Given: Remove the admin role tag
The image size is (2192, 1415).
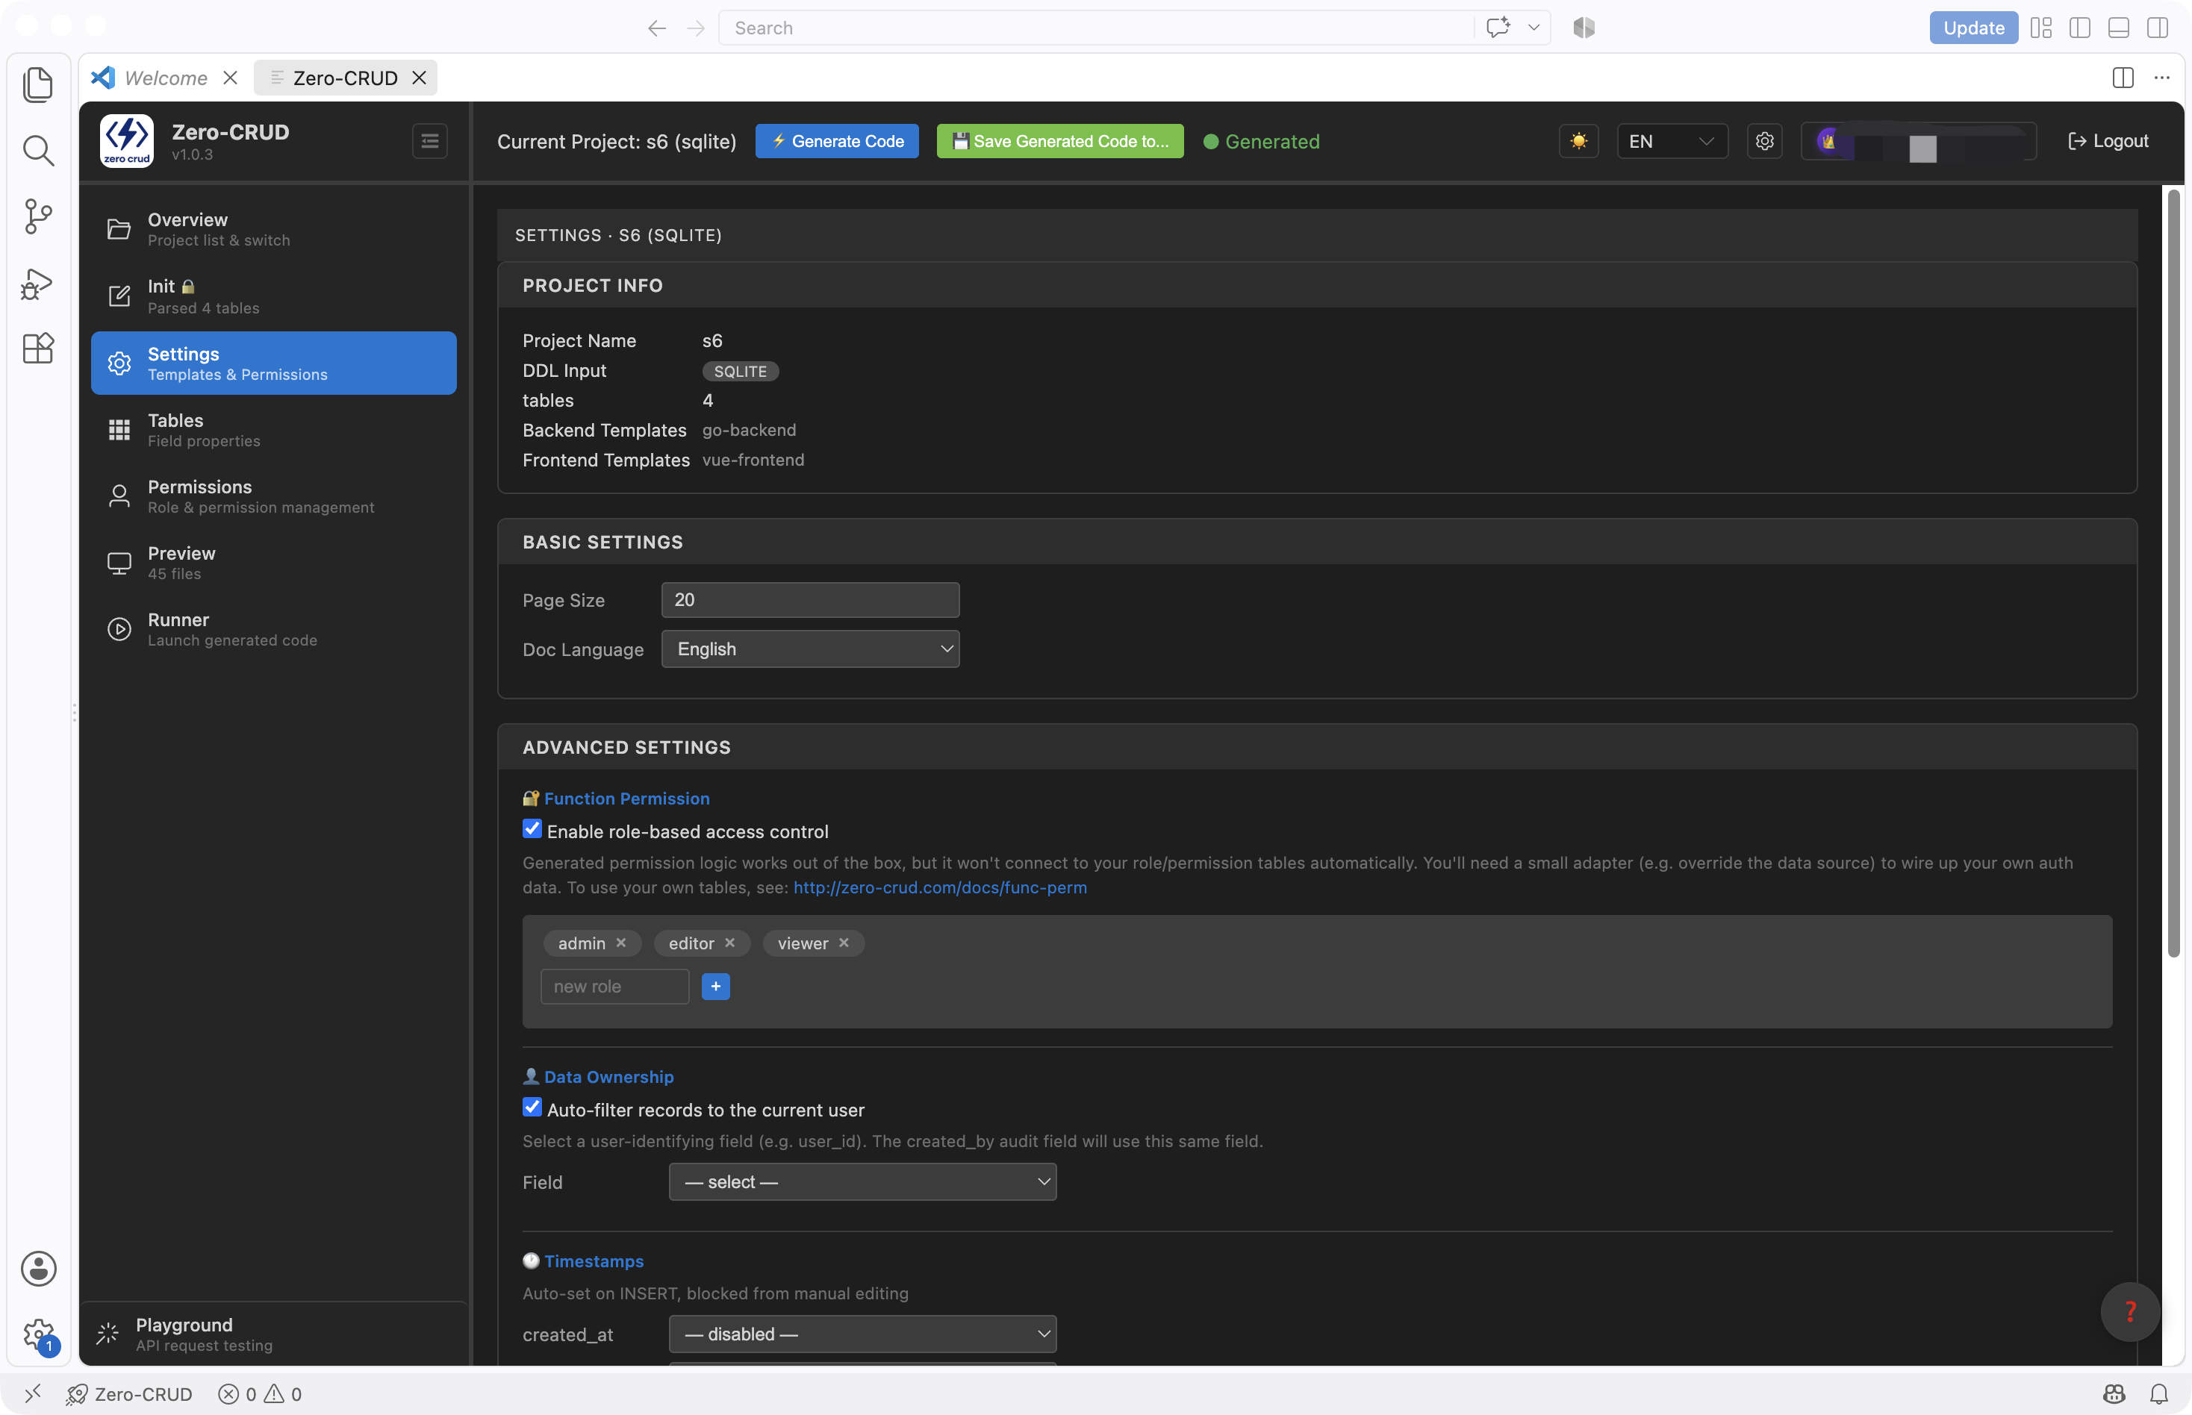Looking at the screenshot, I should 621,943.
